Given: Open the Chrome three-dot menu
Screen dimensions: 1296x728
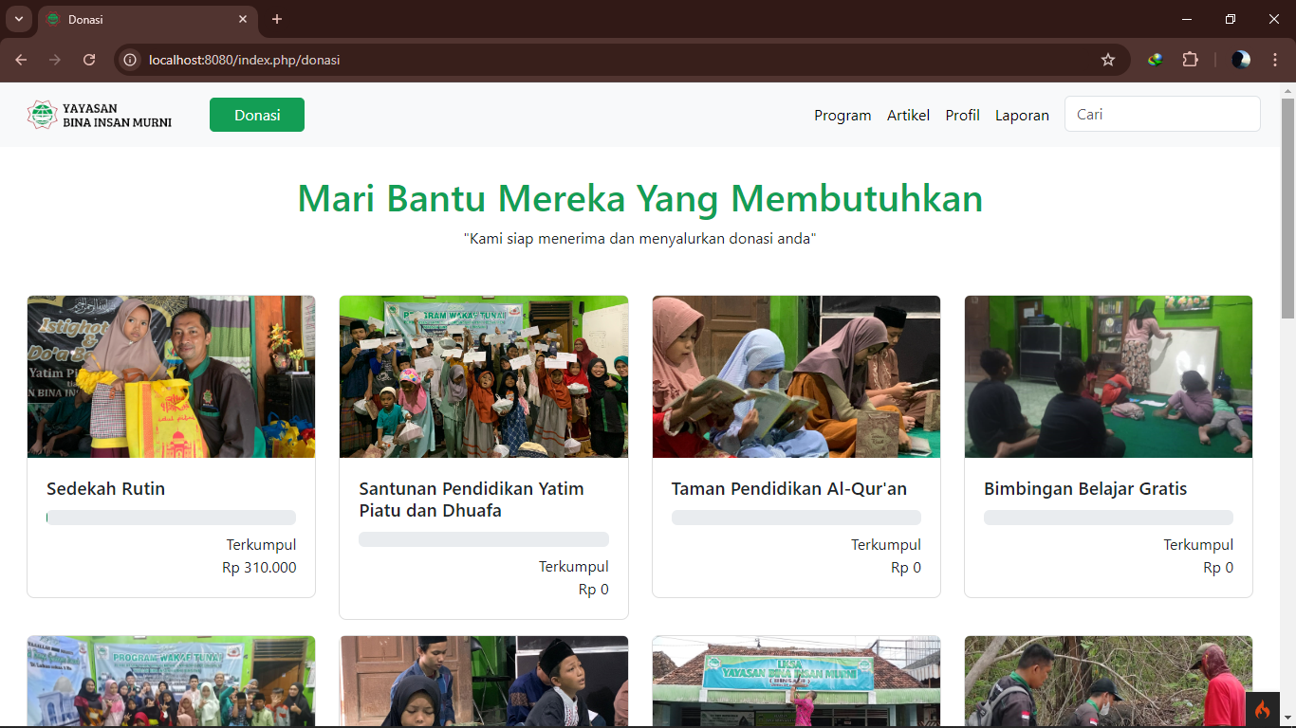Looking at the screenshot, I should point(1275,60).
